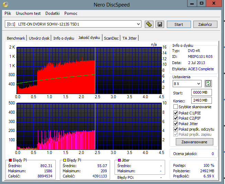Click the white position marker in PIE graph
Image resolution: width=225 pixels, height=184 pixels.
pyautogui.click(x=95, y=70)
